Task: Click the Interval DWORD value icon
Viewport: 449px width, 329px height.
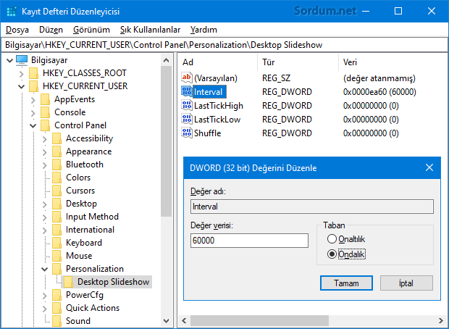Action: 187,91
